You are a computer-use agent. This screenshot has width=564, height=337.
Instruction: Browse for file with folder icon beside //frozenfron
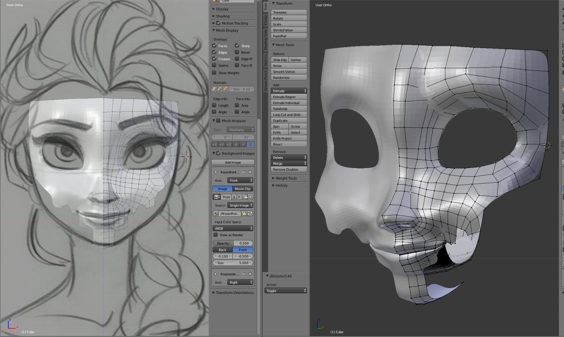pyautogui.click(x=244, y=213)
